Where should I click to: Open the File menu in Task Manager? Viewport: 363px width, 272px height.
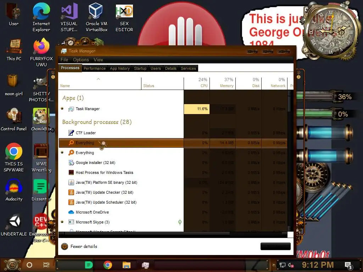tap(64, 59)
